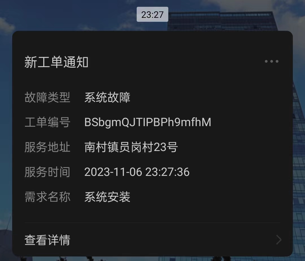Tap the 故障类型 field label

point(47,97)
